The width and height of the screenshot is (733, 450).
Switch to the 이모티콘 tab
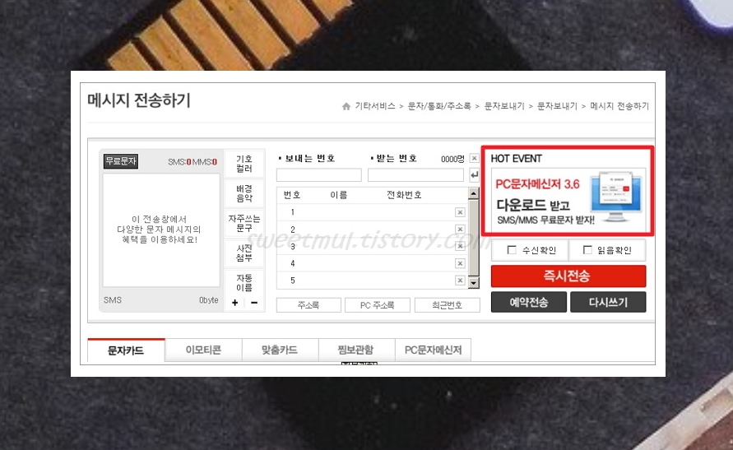tap(203, 350)
